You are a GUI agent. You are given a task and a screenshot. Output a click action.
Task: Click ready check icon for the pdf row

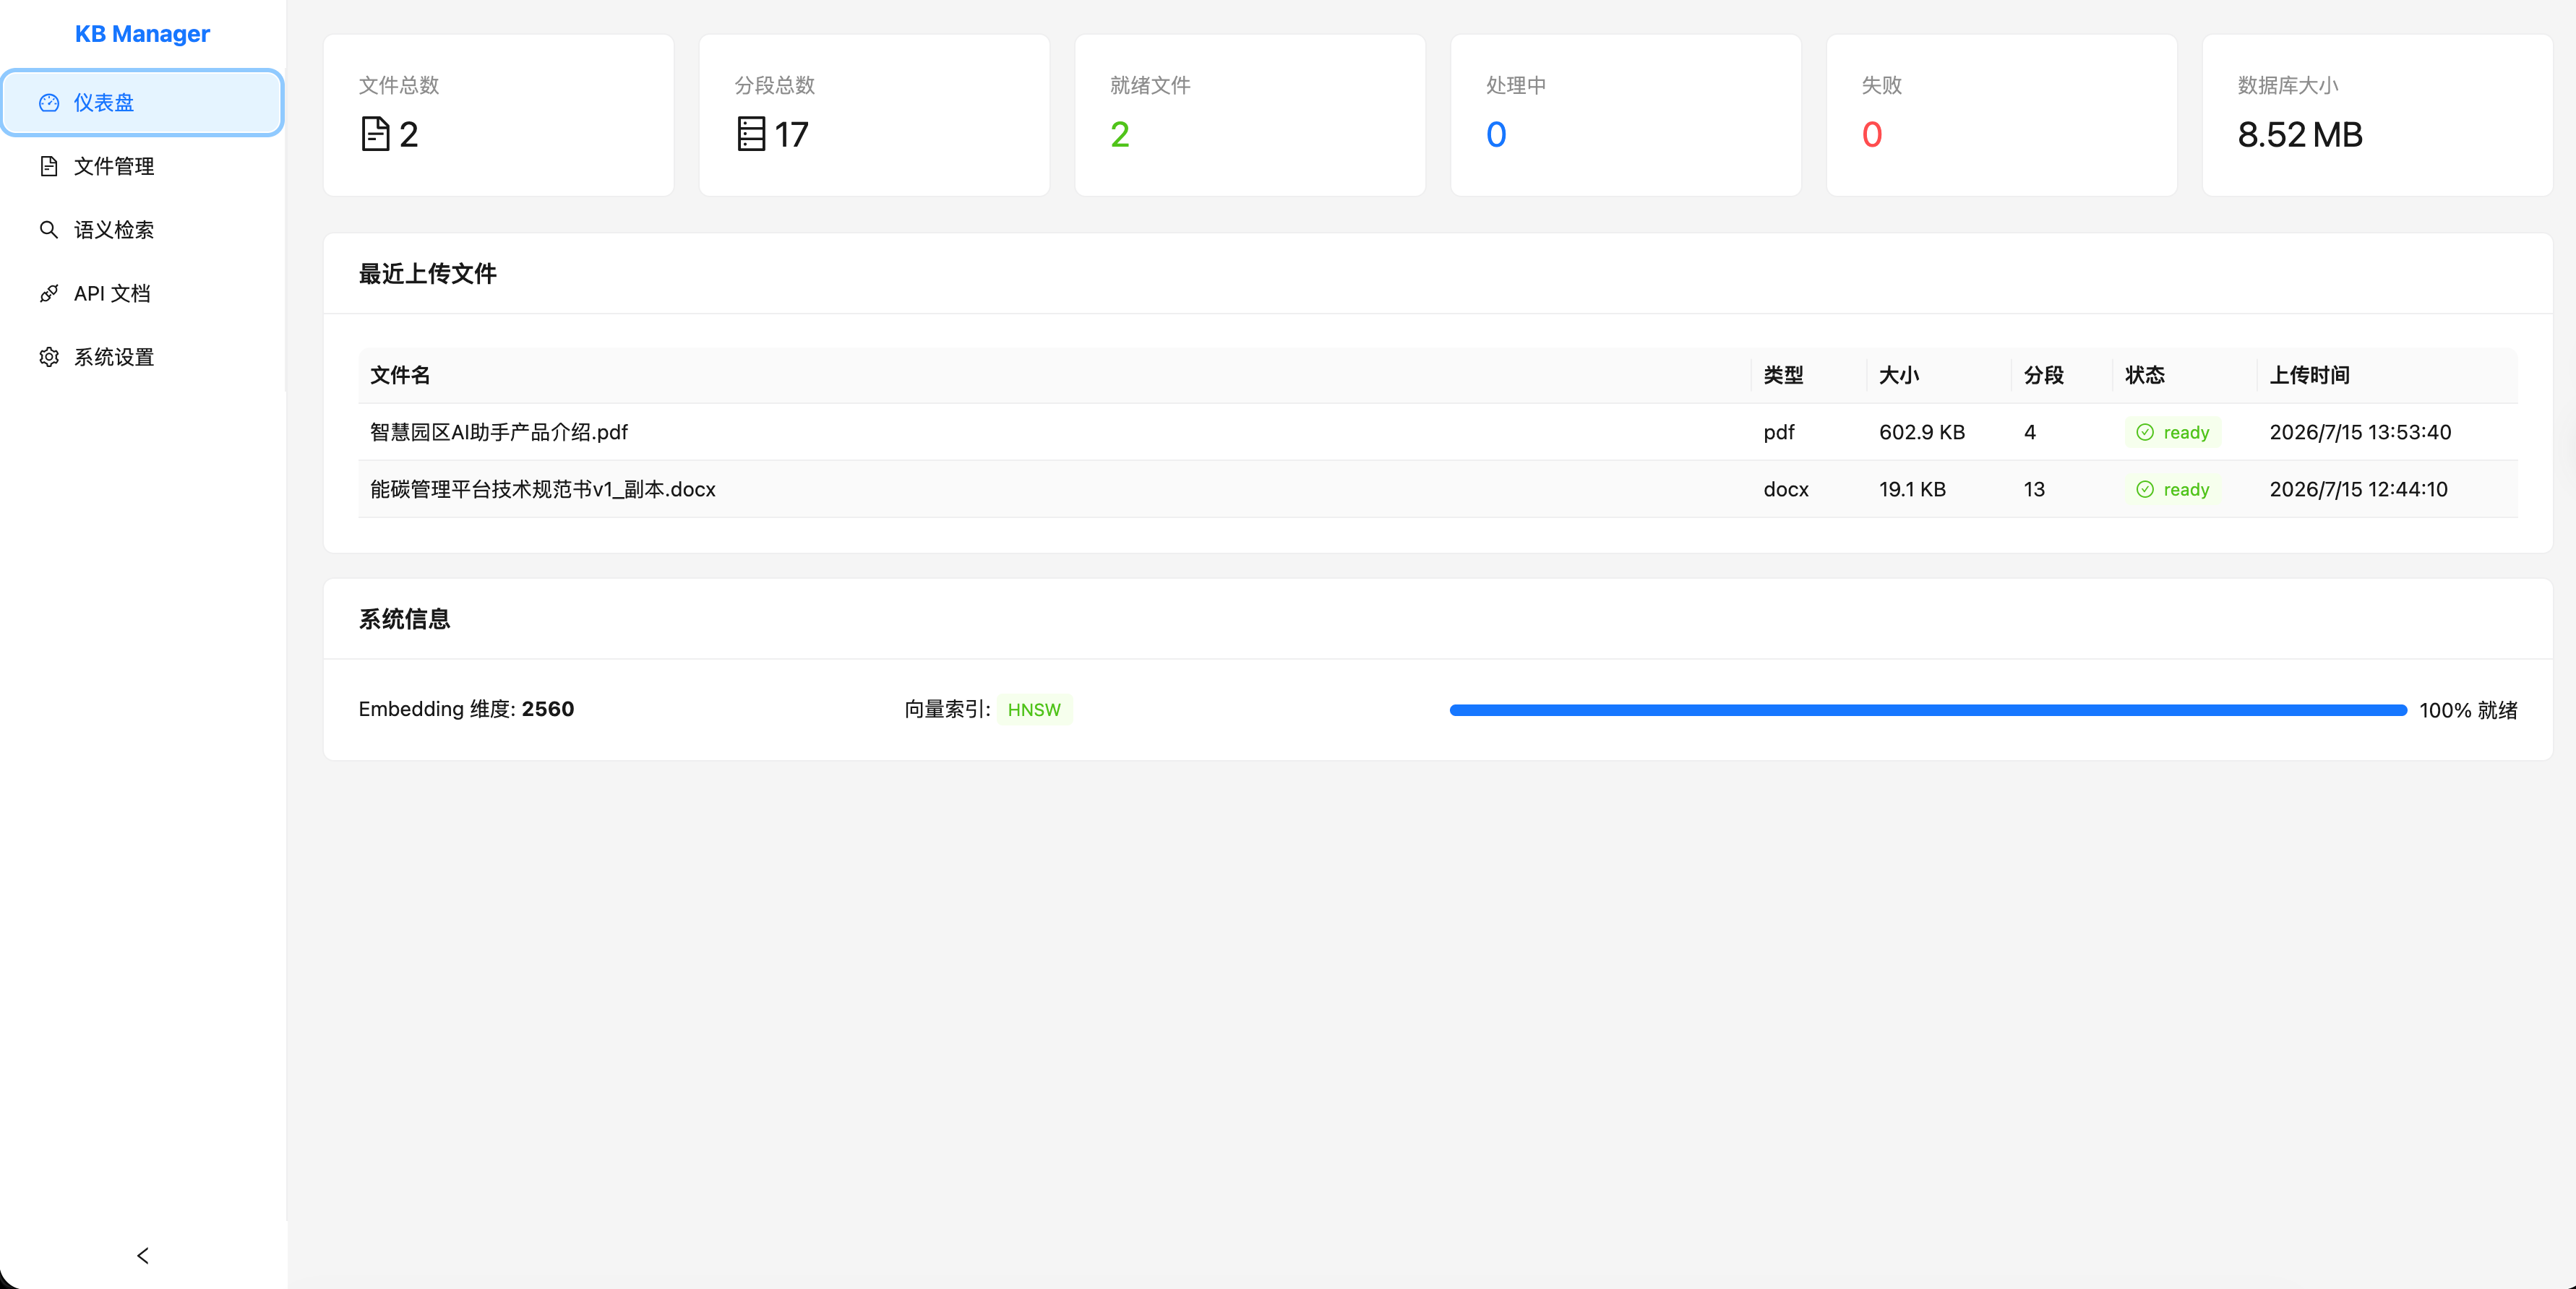2145,432
